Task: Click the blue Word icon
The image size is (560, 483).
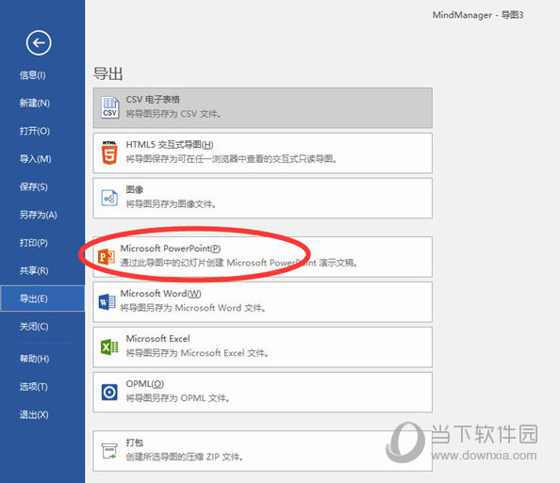Action: coord(107,302)
